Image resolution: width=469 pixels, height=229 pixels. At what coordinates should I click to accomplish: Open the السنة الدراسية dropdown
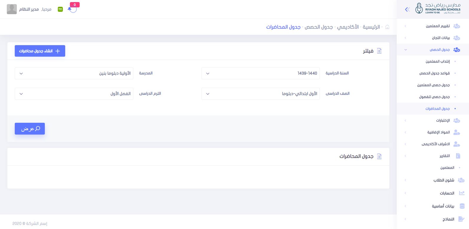[260, 73]
